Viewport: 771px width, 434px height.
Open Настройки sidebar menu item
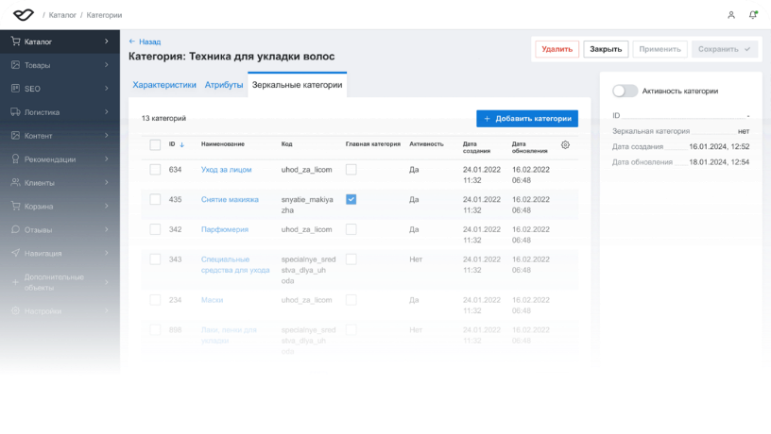click(x=60, y=310)
